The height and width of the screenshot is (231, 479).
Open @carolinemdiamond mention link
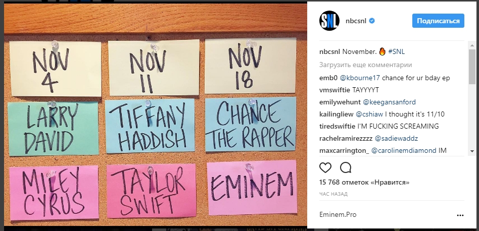point(404,150)
